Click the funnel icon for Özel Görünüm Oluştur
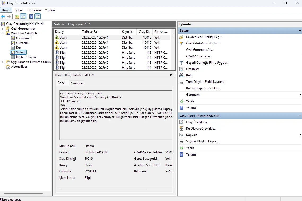This screenshot has height=201, width=302. 181,43
